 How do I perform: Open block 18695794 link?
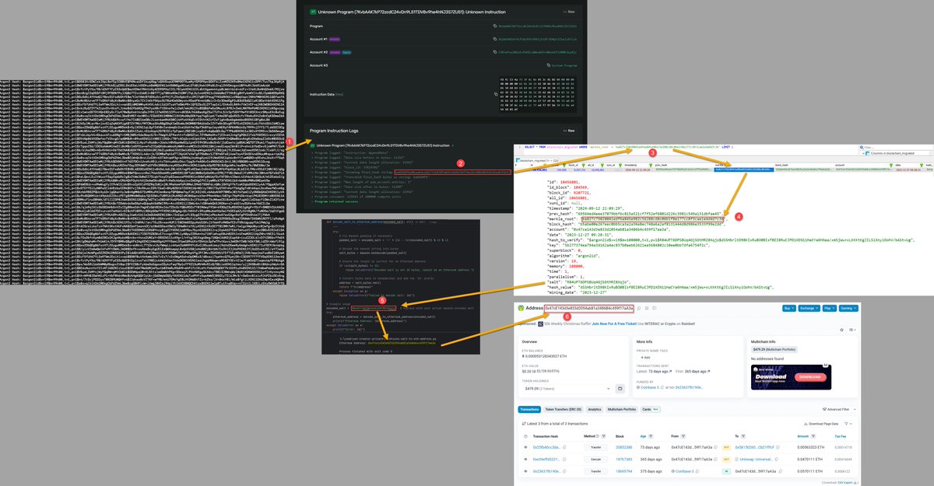tap(623, 470)
